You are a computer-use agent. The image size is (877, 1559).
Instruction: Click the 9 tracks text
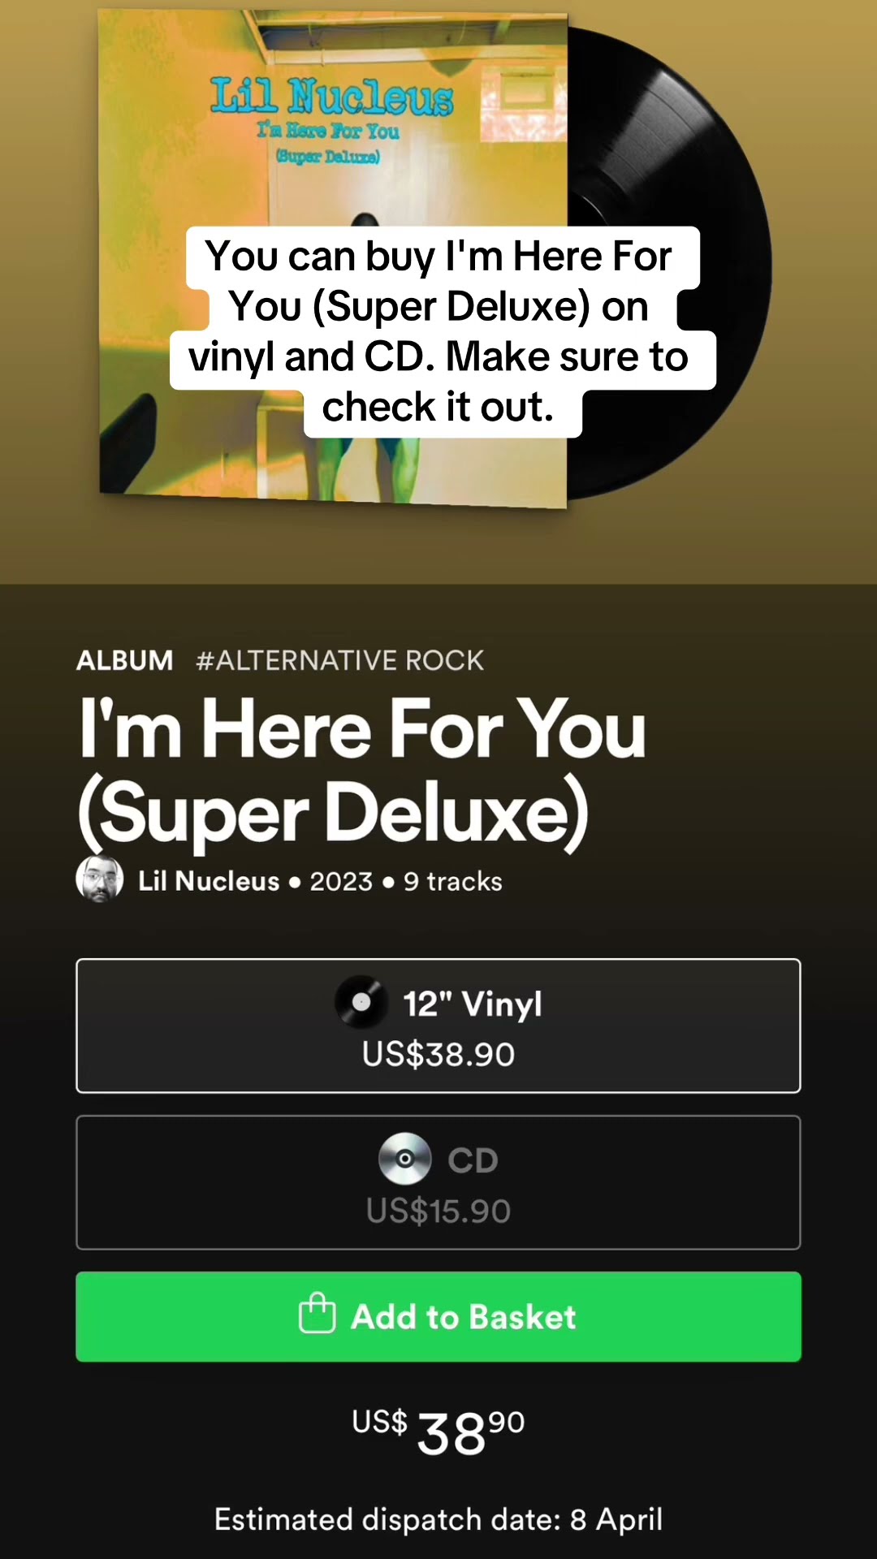[x=453, y=881]
